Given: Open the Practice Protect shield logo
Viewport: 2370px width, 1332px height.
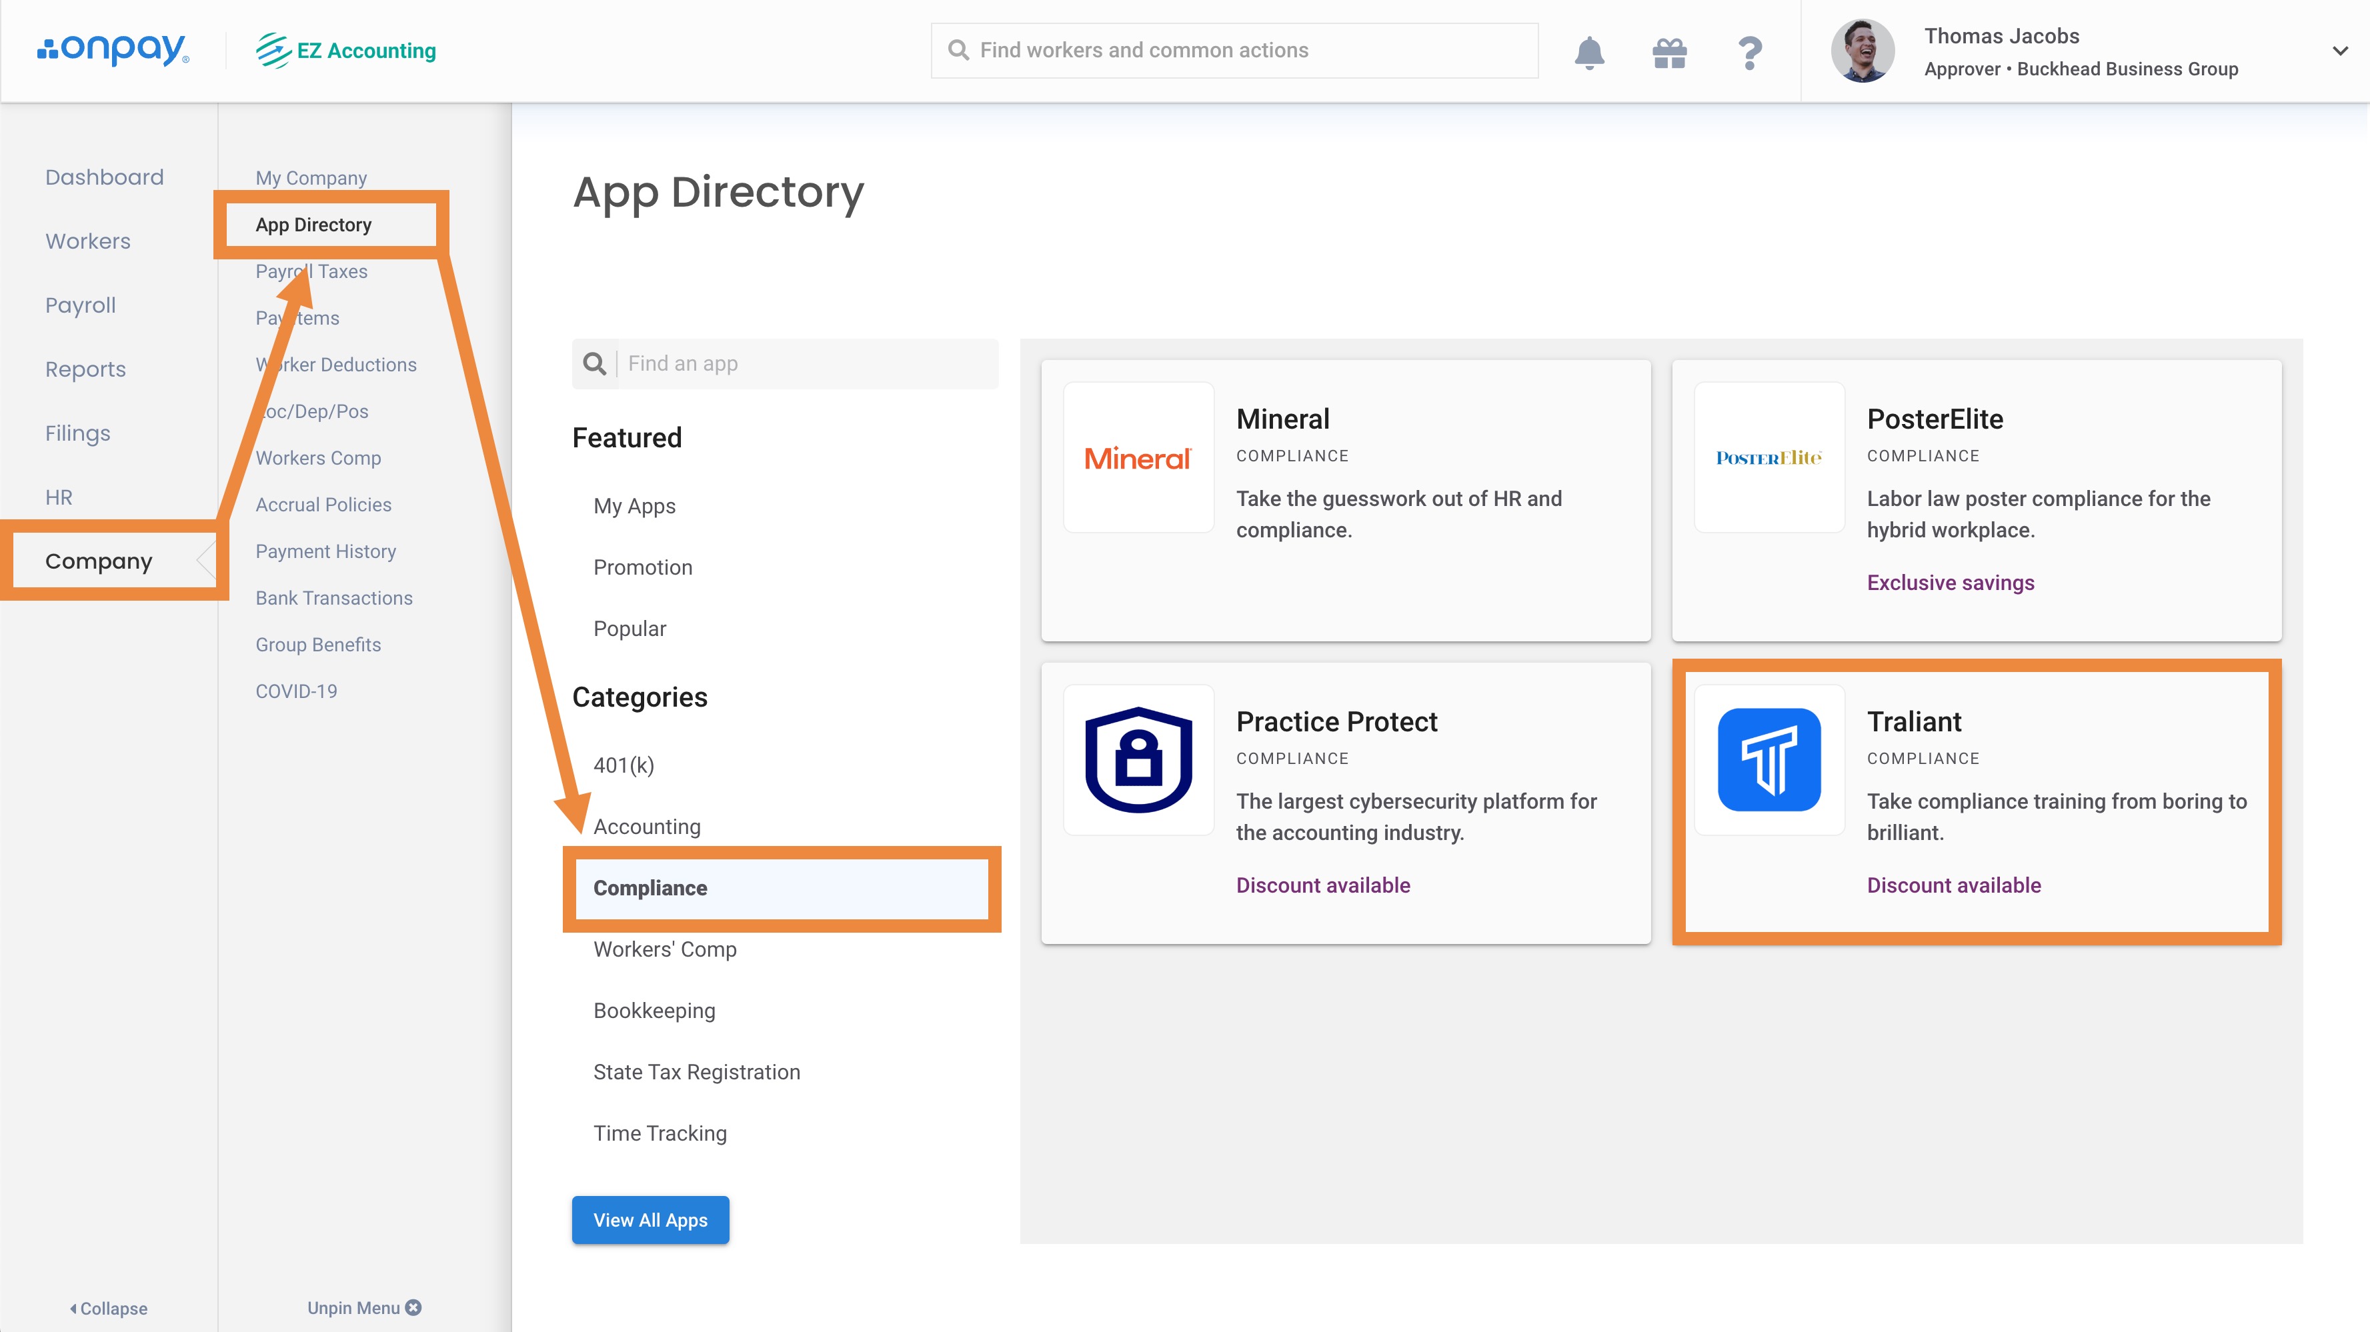Looking at the screenshot, I should 1139,760.
